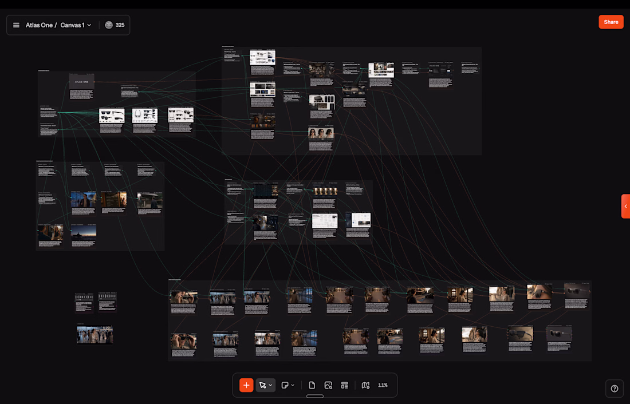
Task: Open the help question mark button
Action: 615,389
